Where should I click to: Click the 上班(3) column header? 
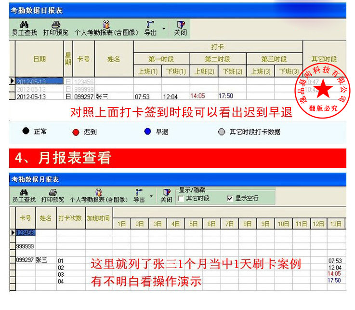click(261, 71)
